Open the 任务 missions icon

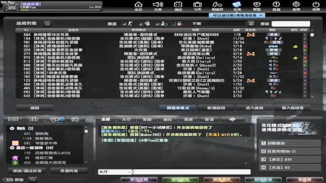coord(237,6)
